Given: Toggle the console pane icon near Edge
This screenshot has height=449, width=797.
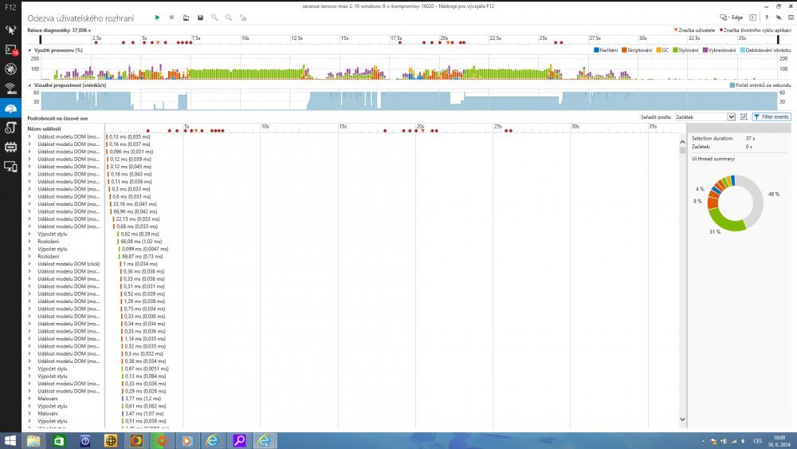Looking at the screenshot, I should click(x=753, y=18).
